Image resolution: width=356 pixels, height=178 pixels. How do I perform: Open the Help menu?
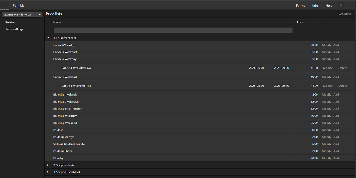point(329,6)
